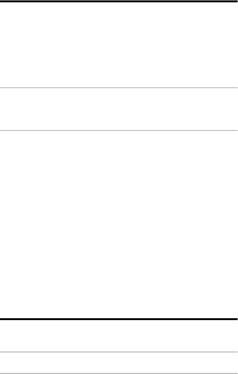Screen dimensions: 238x374
Task: Click the large empty section above lower black rule
Action: tap(119, 224)
